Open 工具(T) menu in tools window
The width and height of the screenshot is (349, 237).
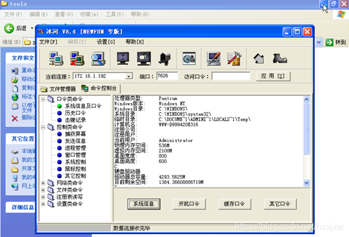tap(115, 15)
